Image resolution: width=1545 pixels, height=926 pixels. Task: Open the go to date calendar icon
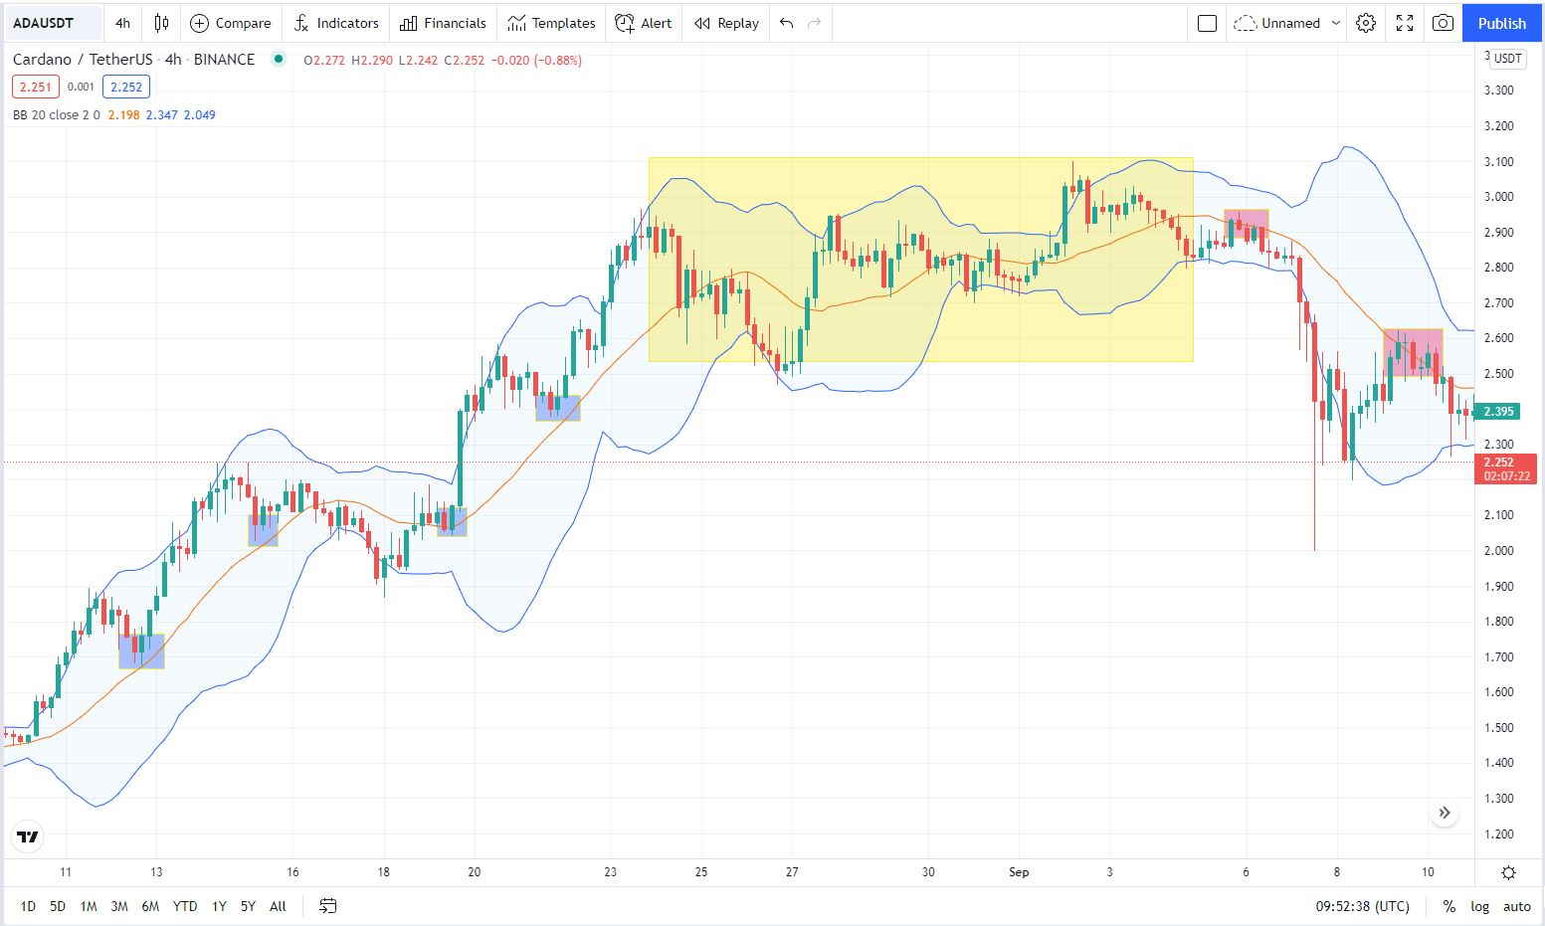(x=328, y=906)
